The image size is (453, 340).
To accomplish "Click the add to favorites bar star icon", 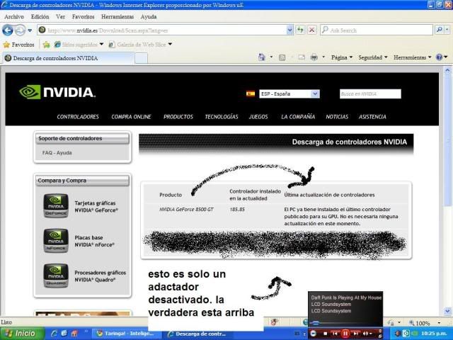I will point(46,45).
